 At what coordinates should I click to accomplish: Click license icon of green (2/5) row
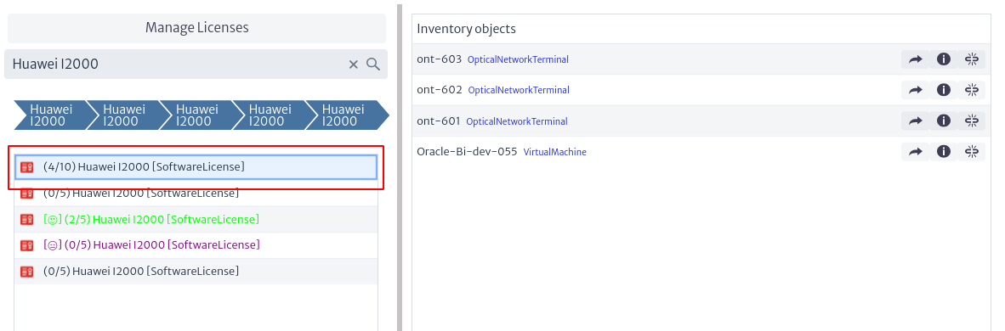[x=27, y=220]
